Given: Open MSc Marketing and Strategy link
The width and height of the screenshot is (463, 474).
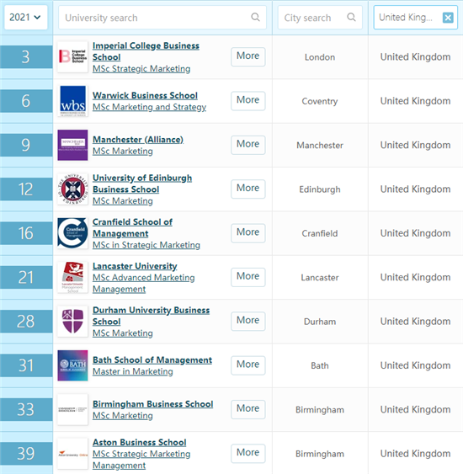Looking at the screenshot, I should click(x=149, y=107).
